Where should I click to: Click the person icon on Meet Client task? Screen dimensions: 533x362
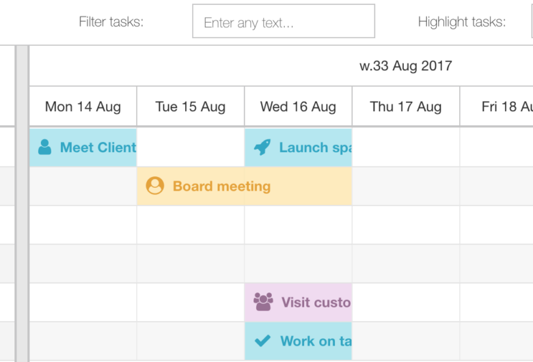[45, 147]
